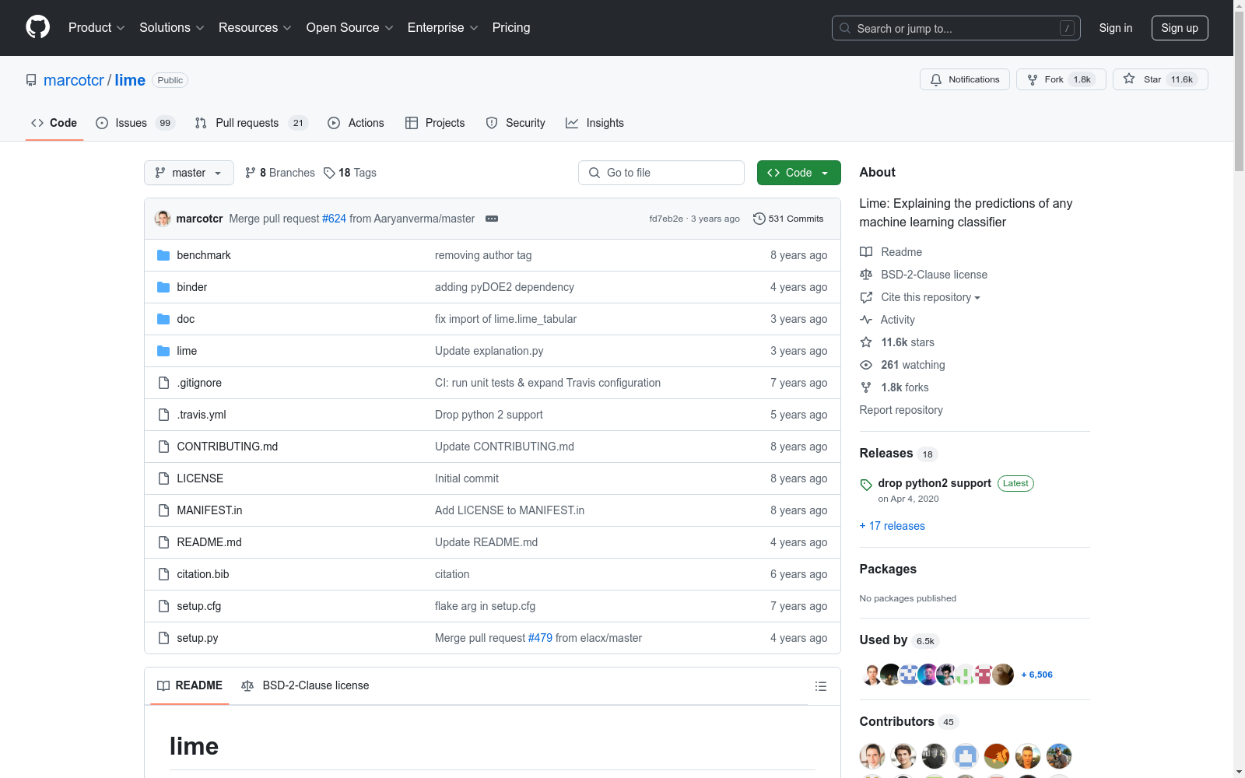Select the README tab

pyautogui.click(x=190, y=685)
